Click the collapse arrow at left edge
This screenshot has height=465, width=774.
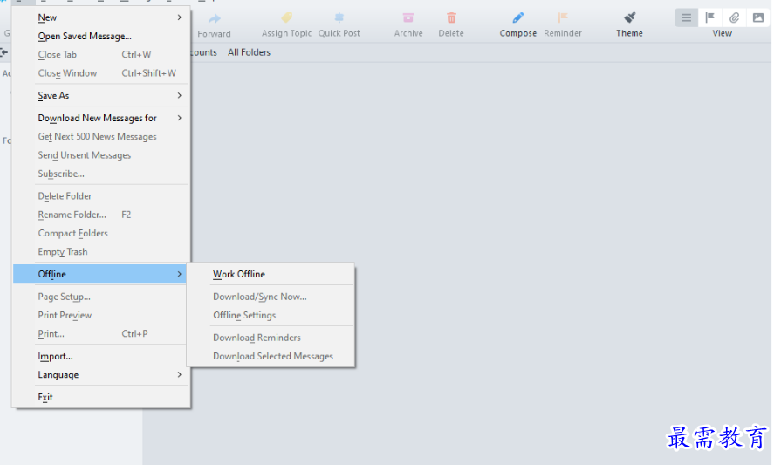pos(4,51)
